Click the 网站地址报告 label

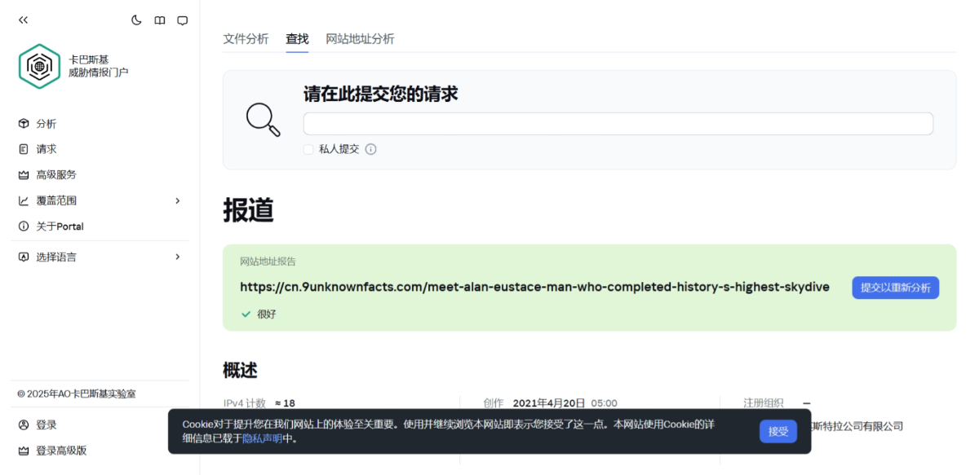tap(268, 262)
